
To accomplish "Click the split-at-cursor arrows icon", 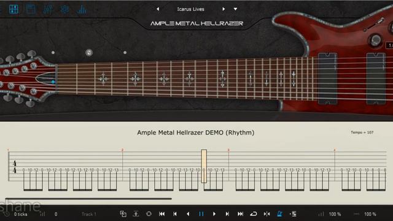I will pyautogui.click(x=267, y=214).
